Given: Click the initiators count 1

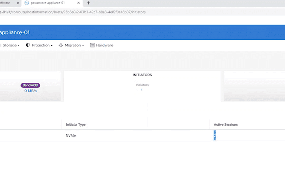Looking at the screenshot, I should click(x=142, y=90).
